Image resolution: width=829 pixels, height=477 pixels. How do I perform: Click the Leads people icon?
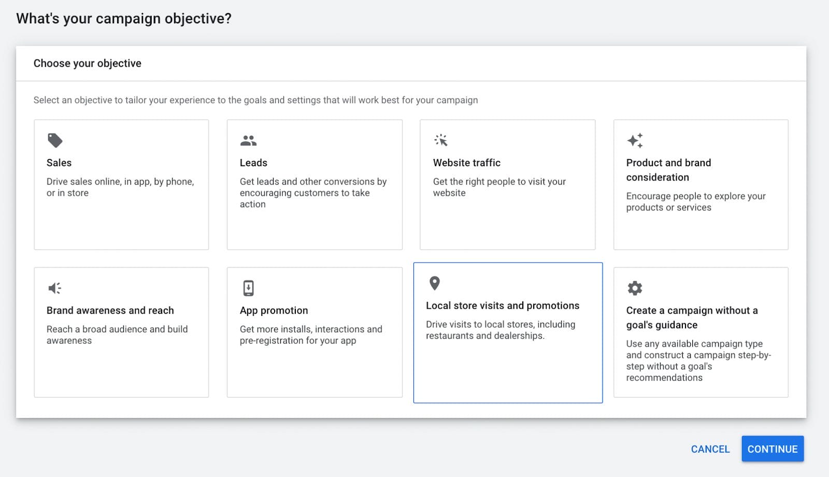pyautogui.click(x=249, y=140)
